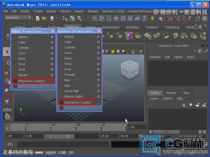
Task: Open the Geometry Cache menu
Action: click(x=113, y=11)
